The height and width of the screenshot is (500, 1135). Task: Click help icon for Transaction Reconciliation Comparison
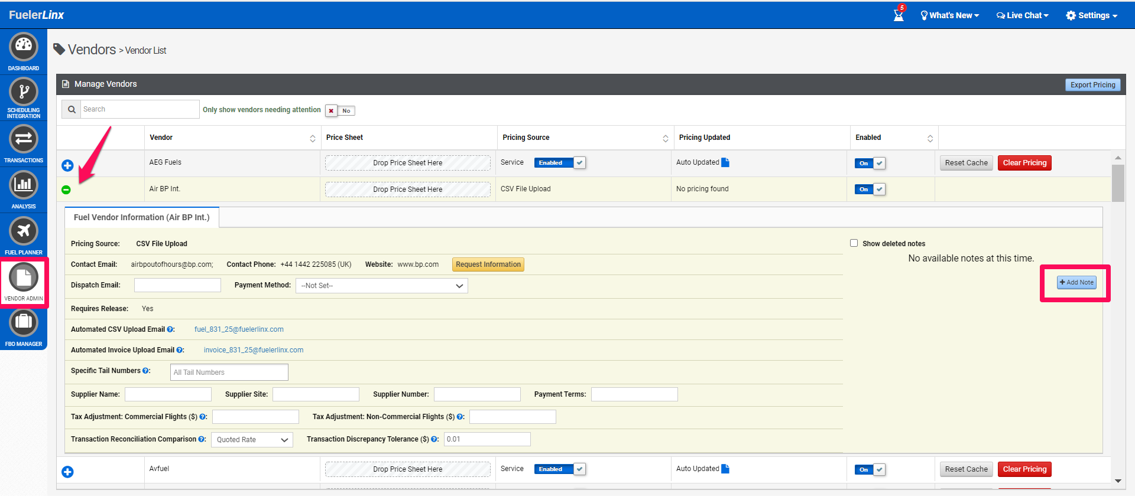point(202,439)
